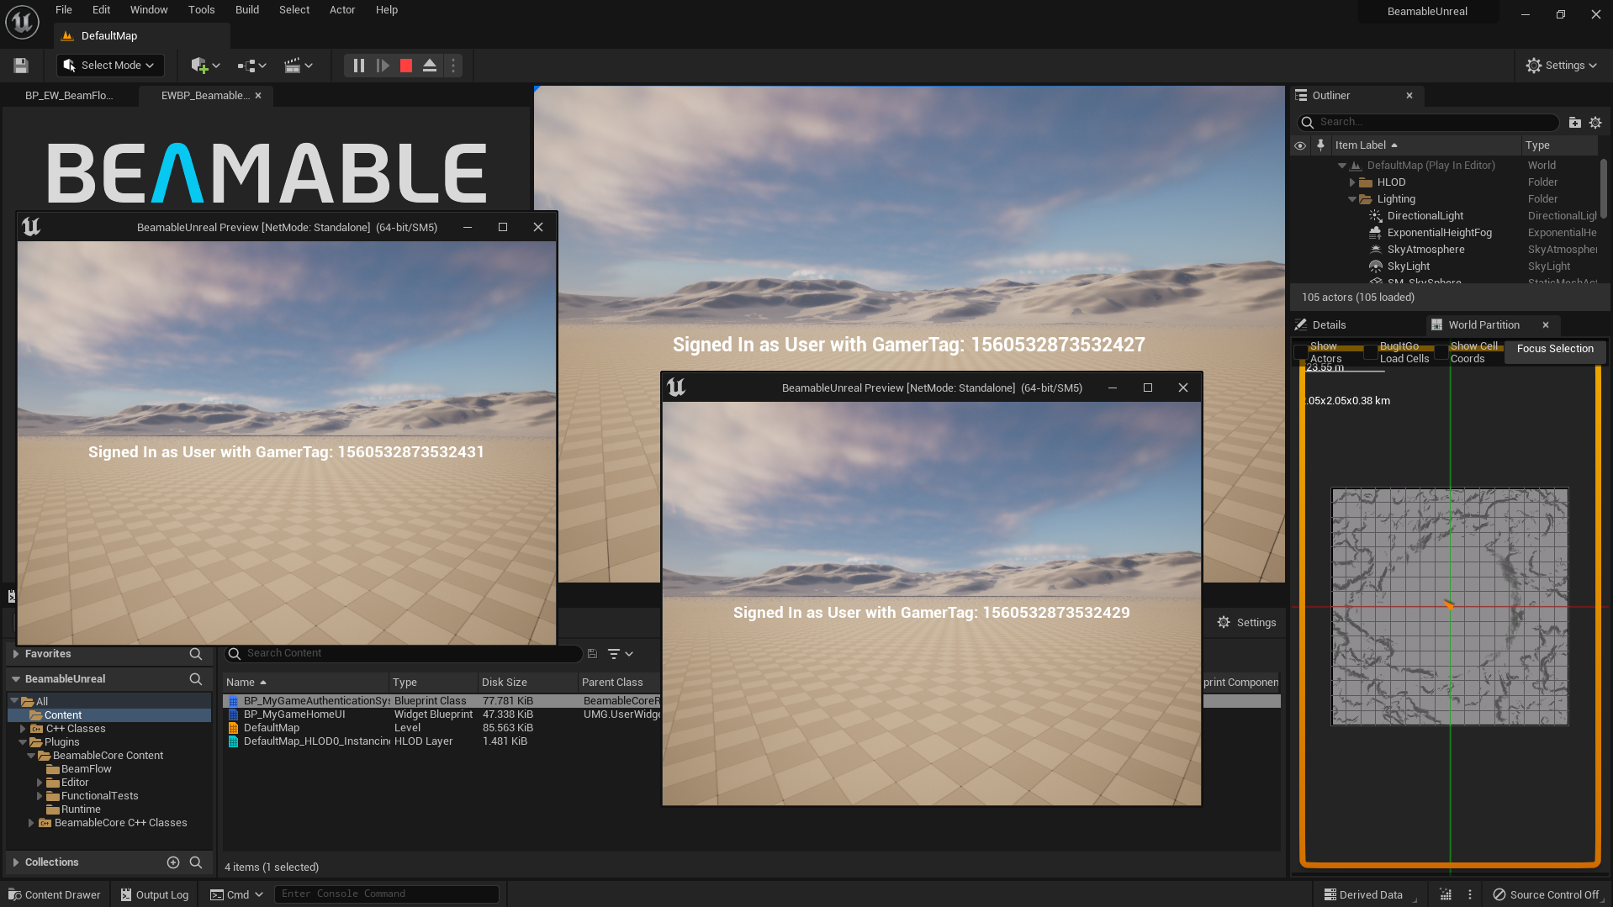Open the Output Log panel
This screenshot has width=1613, height=907.
click(154, 894)
